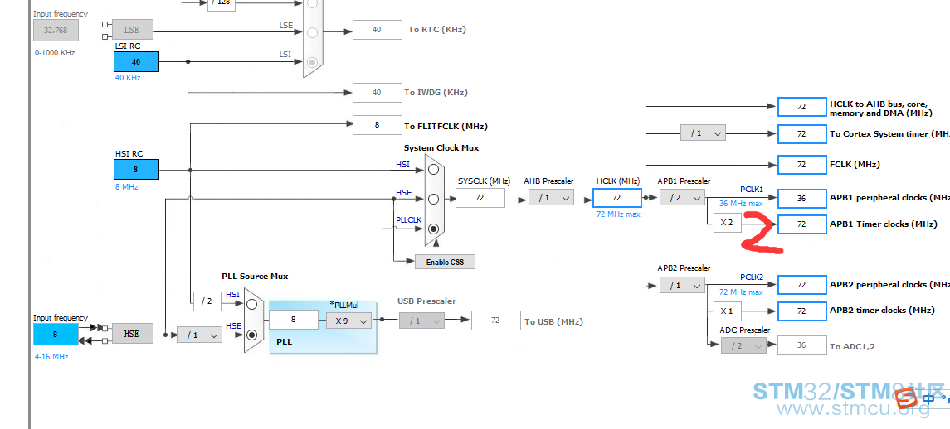Click the '40 KHz' label under LSI RC

coord(128,78)
